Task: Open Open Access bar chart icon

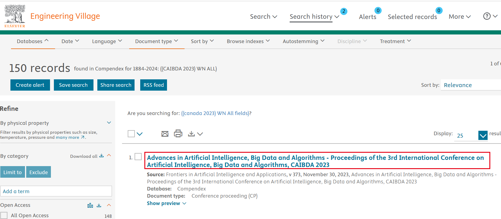Action: (90, 205)
